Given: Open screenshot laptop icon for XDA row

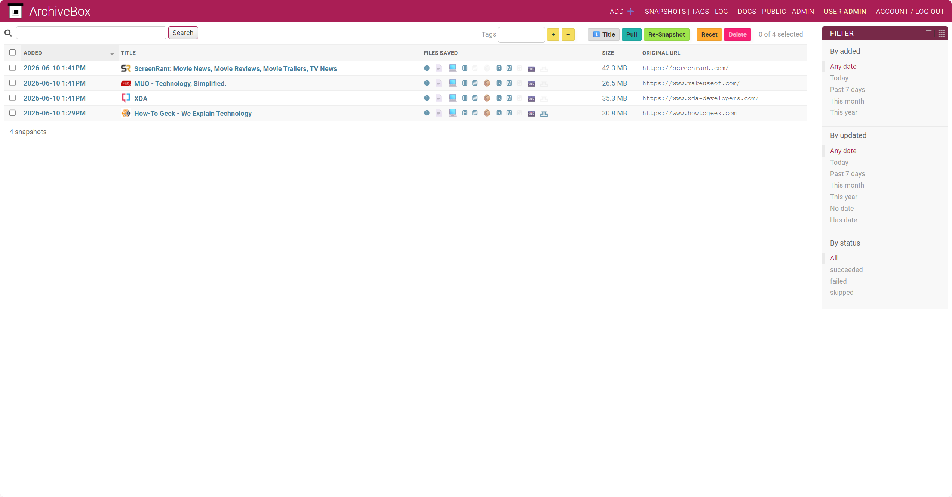Looking at the screenshot, I should 452,98.
